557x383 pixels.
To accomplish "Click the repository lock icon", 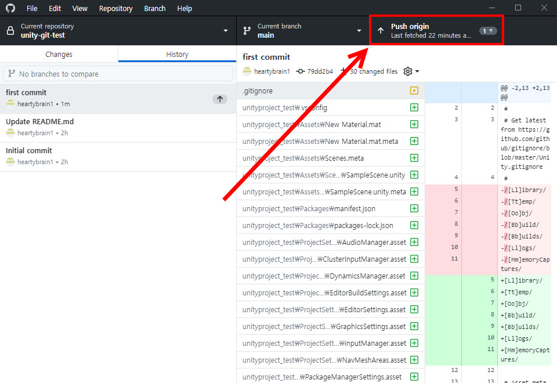I will click(10, 31).
